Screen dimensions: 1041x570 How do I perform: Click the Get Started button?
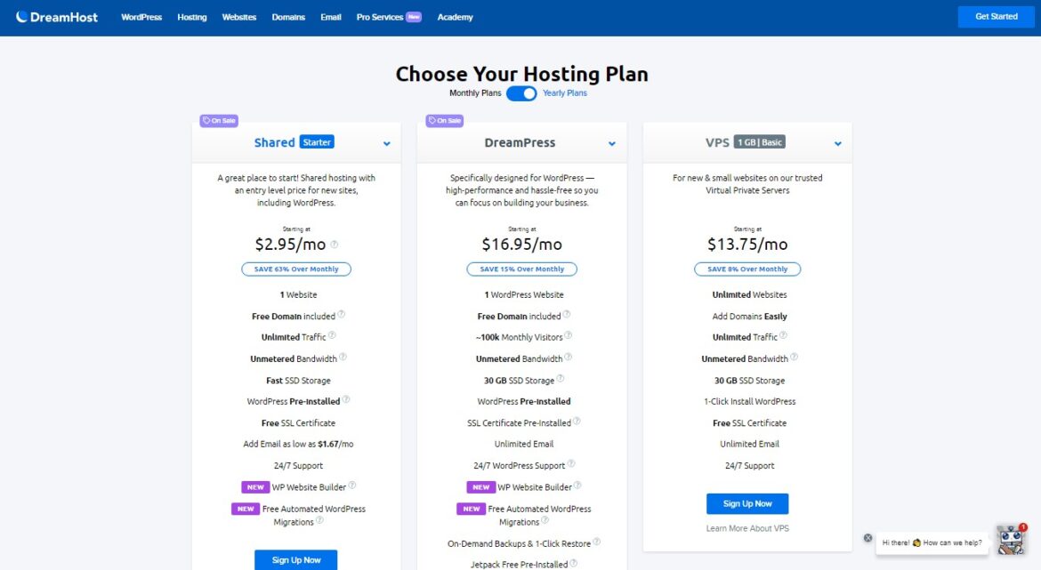pyautogui.click(x=996, y=17)
